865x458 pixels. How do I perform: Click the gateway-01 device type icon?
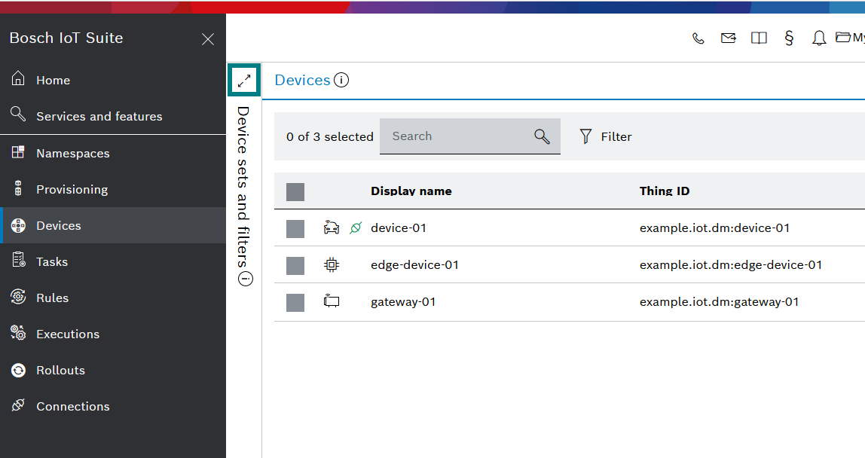332,301
